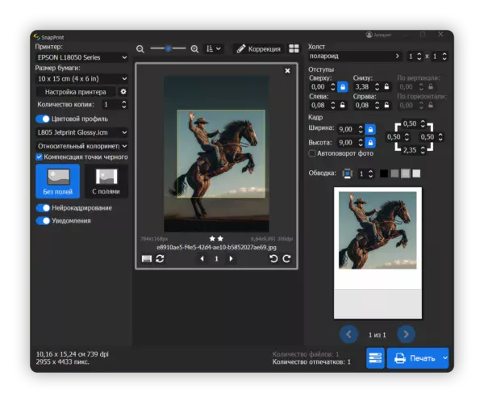Click the Сверху margin value field
Screen dimensions: 484x401
(319, 87)
